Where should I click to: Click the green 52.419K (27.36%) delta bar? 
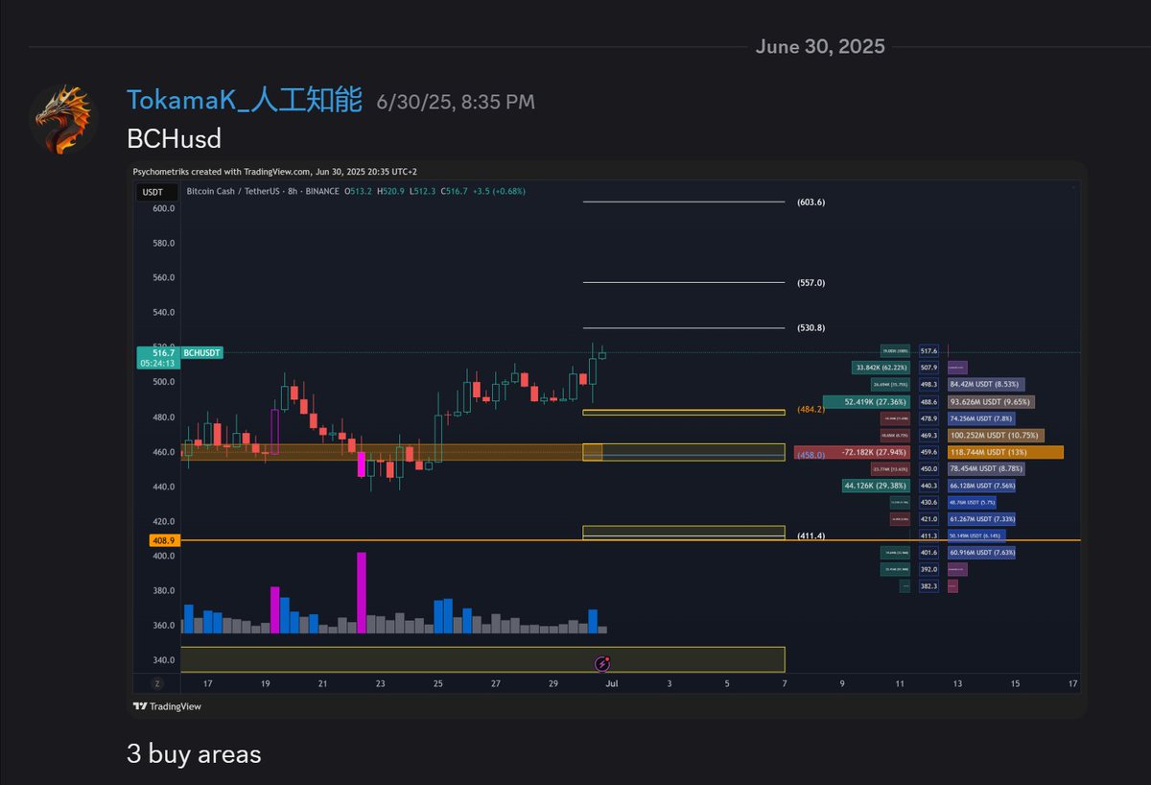(867, 402)
